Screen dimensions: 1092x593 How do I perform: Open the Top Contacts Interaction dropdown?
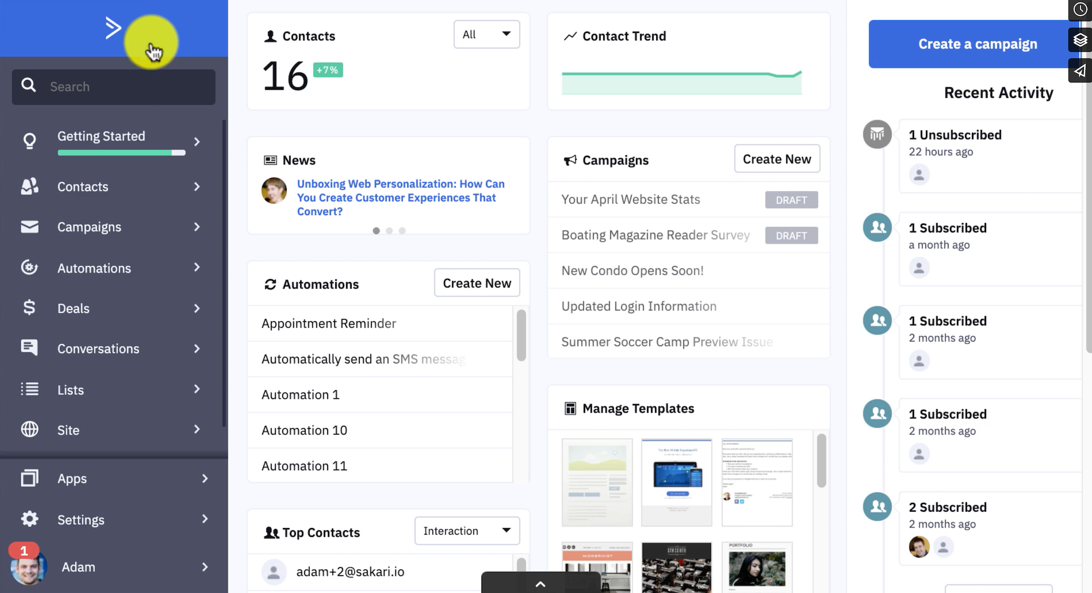point(466,531)
